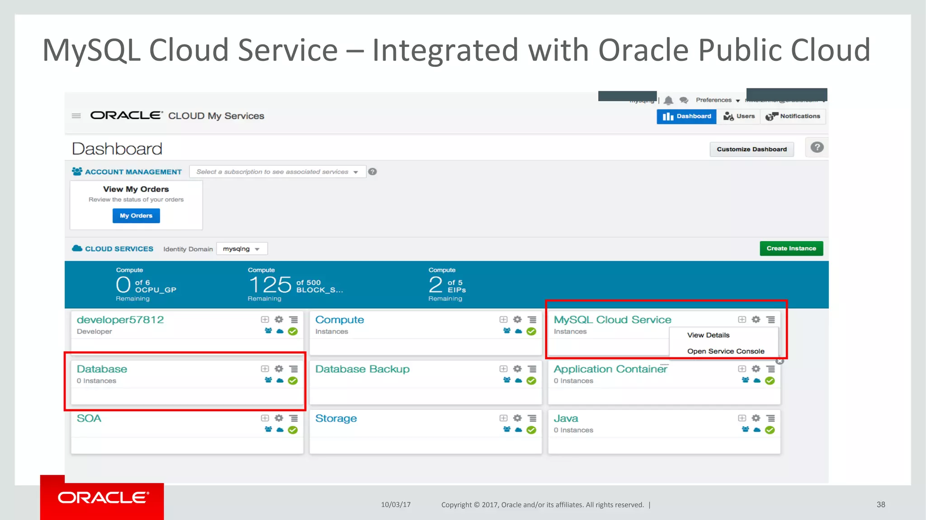Open gear settings on Database Backup tile
Screen dimensions: 926x520
click(518, 369)
